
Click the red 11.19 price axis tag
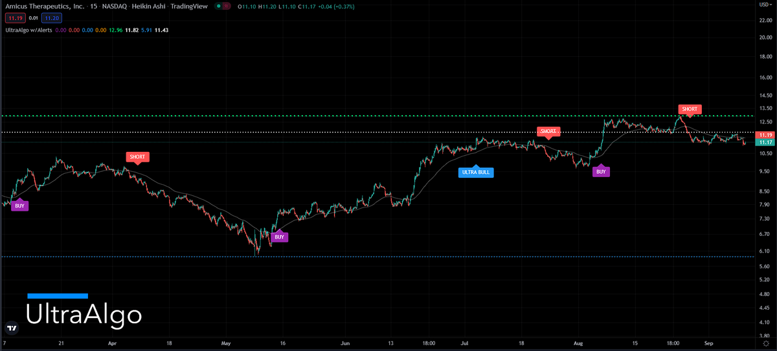(x=766, y=134)
